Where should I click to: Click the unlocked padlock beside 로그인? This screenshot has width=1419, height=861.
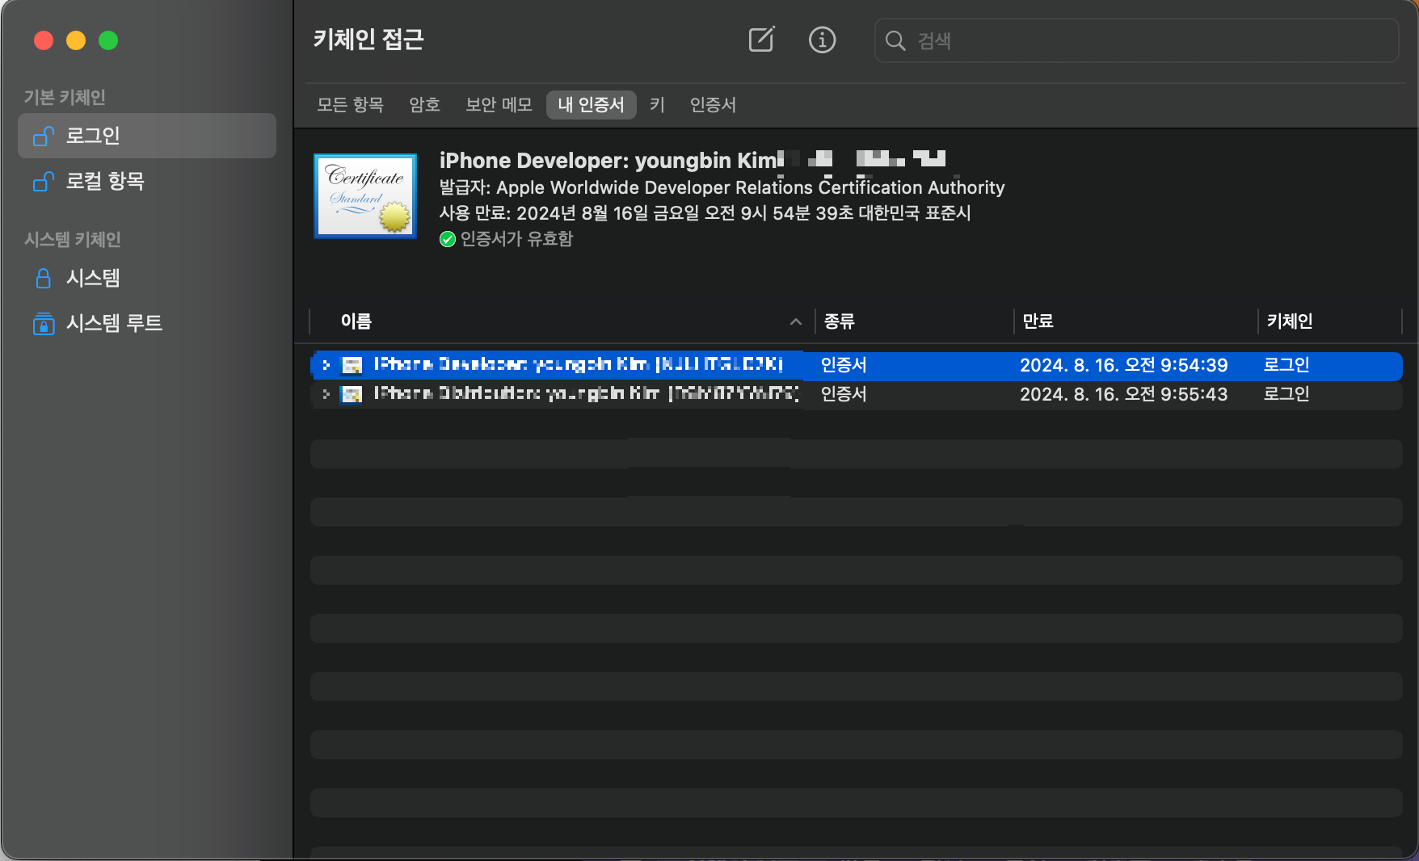[44, 136]
